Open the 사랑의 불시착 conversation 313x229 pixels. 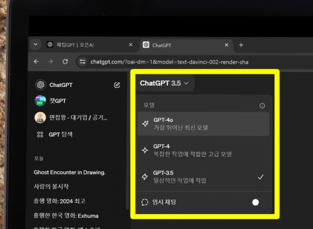51,187
